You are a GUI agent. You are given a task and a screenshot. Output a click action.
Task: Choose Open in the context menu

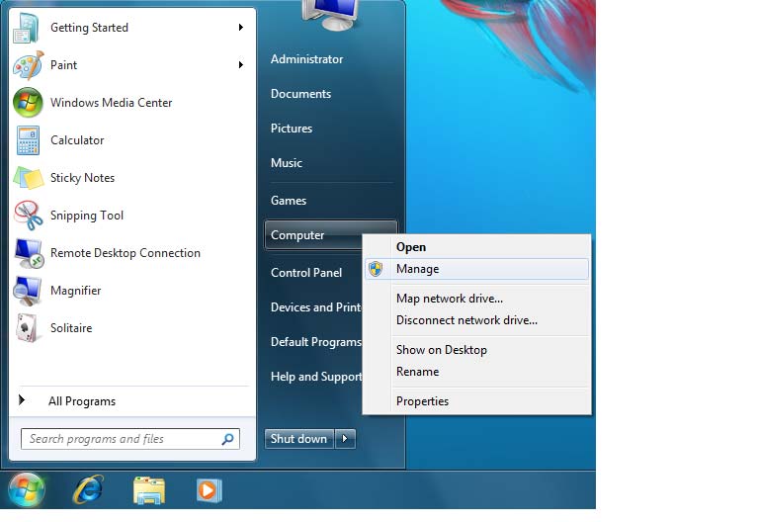(x=476, y=247)
